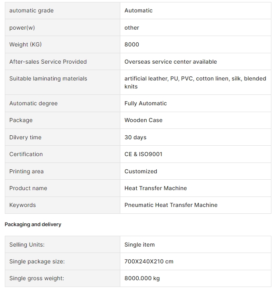Click "After-sales Service Provided" label
Screen dimensions: 275x291
pos(48,62)
